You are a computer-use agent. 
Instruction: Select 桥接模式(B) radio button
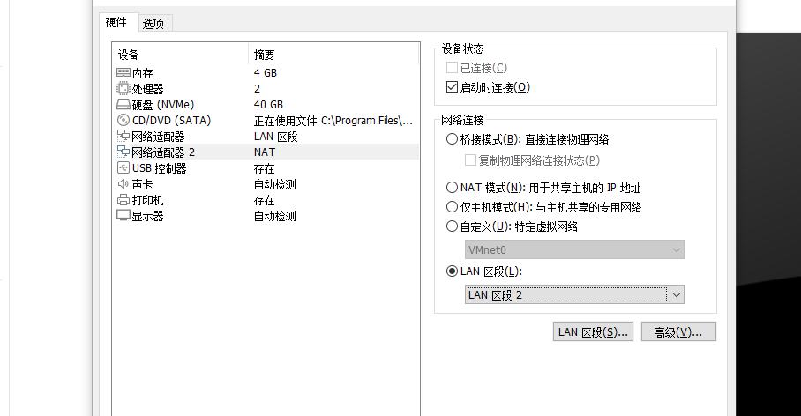pos(452,139)
